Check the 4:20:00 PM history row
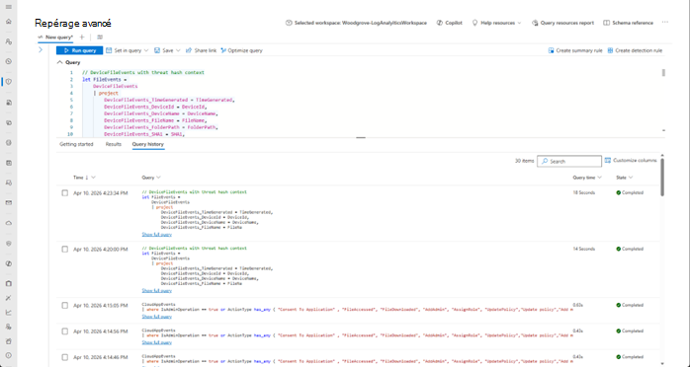Screen dimensions: 690x367 pos(64,250)
